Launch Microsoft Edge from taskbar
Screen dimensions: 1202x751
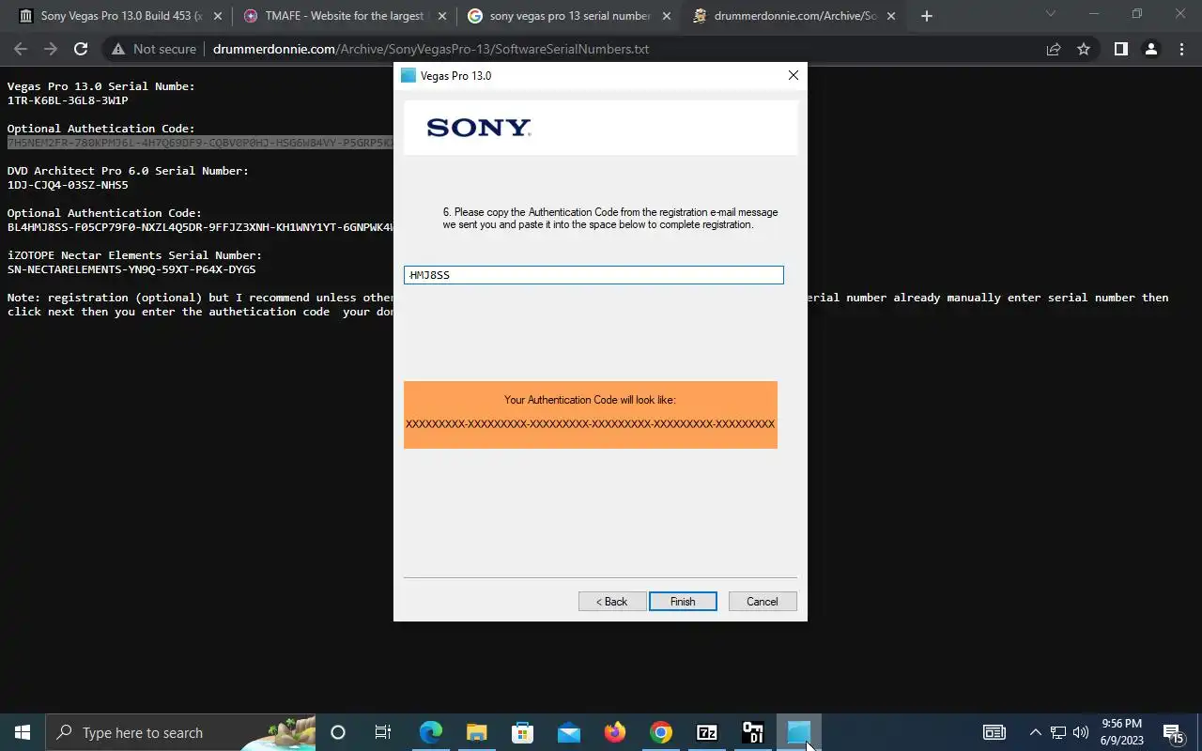(x=430, y=732)
